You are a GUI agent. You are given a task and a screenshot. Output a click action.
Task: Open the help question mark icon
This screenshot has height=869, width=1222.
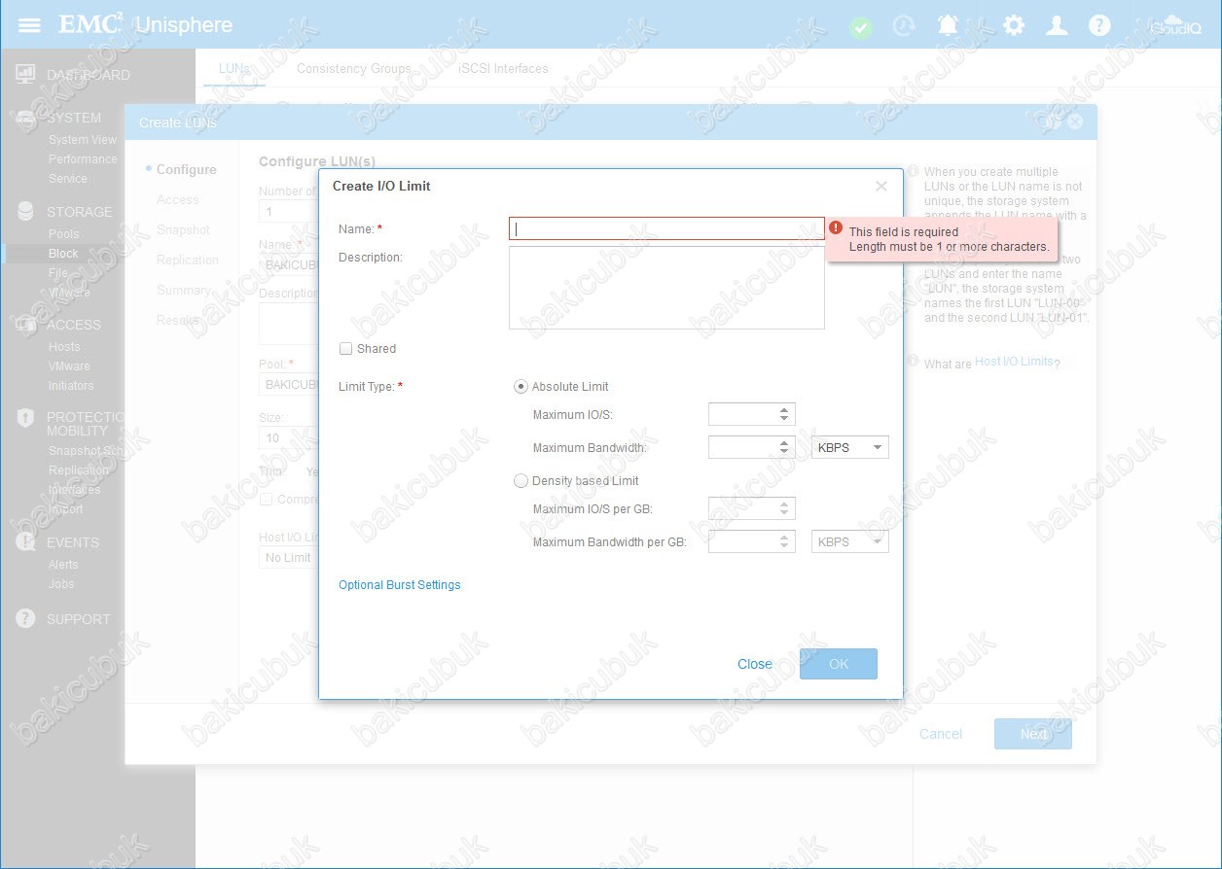1099,25
